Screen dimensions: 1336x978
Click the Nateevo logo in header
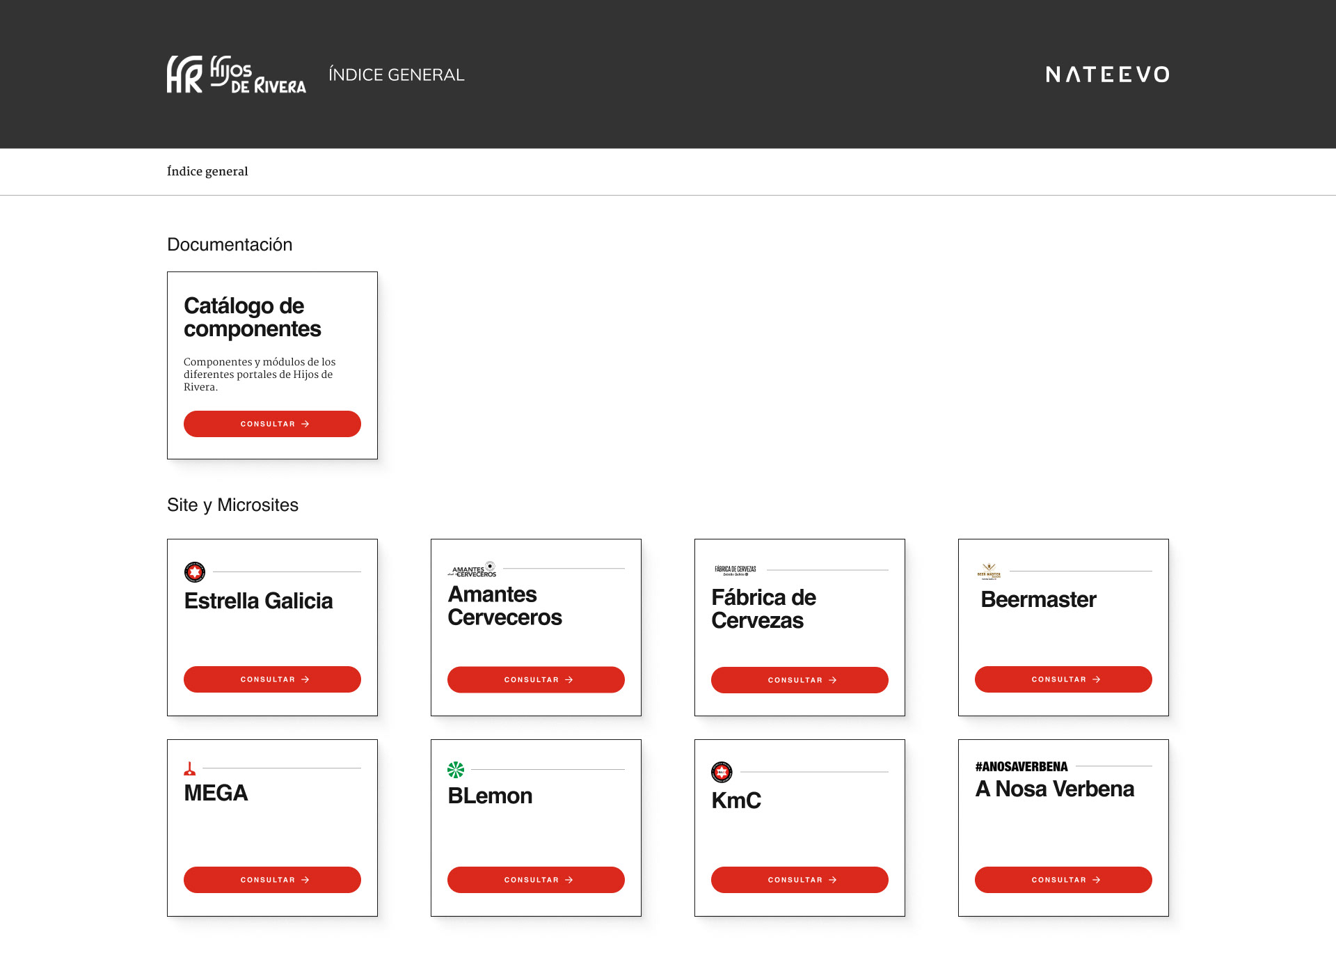point(1107,74)
